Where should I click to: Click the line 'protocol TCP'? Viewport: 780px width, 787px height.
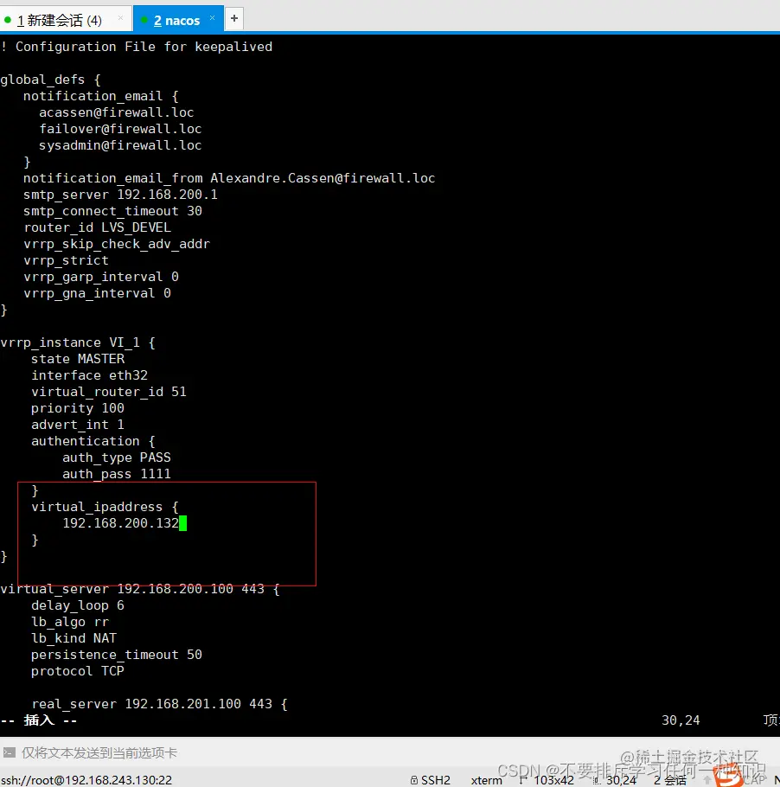pos(78,671)
